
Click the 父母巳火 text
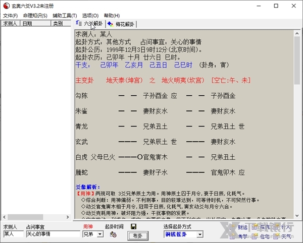103,157
